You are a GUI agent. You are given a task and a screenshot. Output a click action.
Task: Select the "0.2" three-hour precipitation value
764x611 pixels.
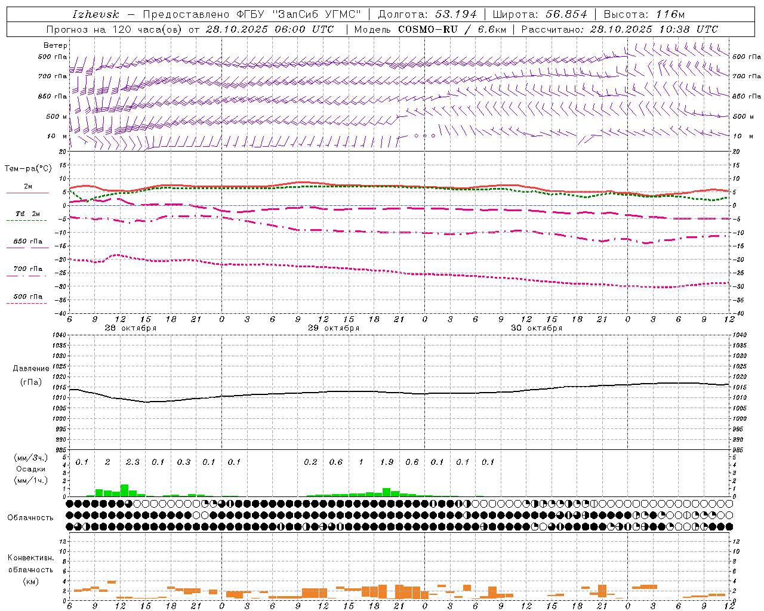point(310,462)
